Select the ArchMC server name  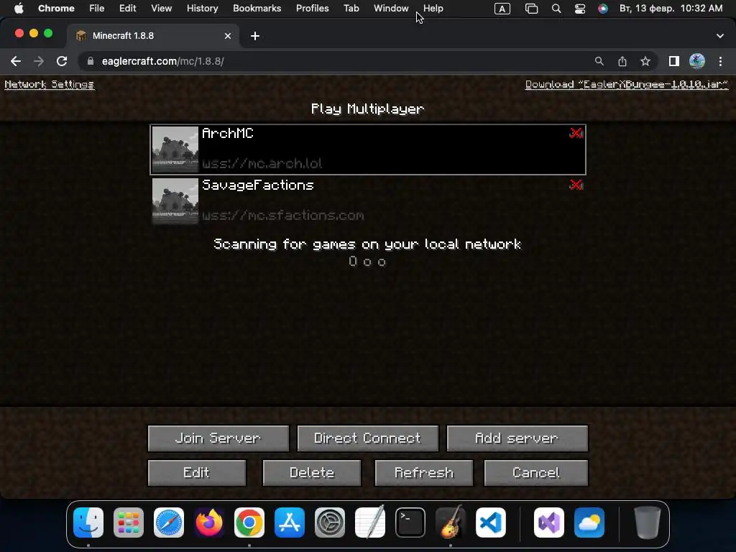228,133
